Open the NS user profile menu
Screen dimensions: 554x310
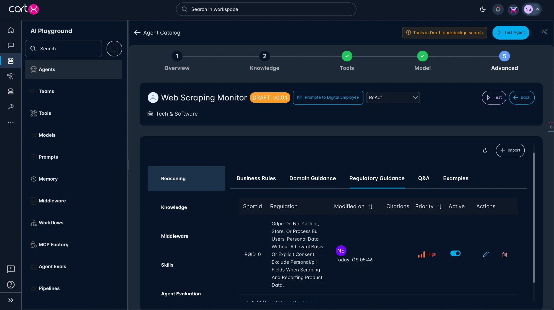click(532, 9)
